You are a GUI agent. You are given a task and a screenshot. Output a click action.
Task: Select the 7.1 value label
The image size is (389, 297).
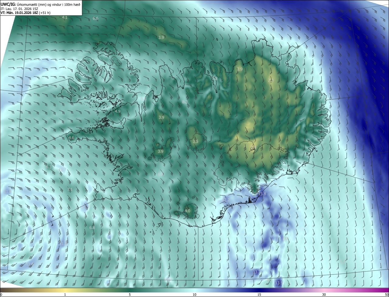point(70,189)
